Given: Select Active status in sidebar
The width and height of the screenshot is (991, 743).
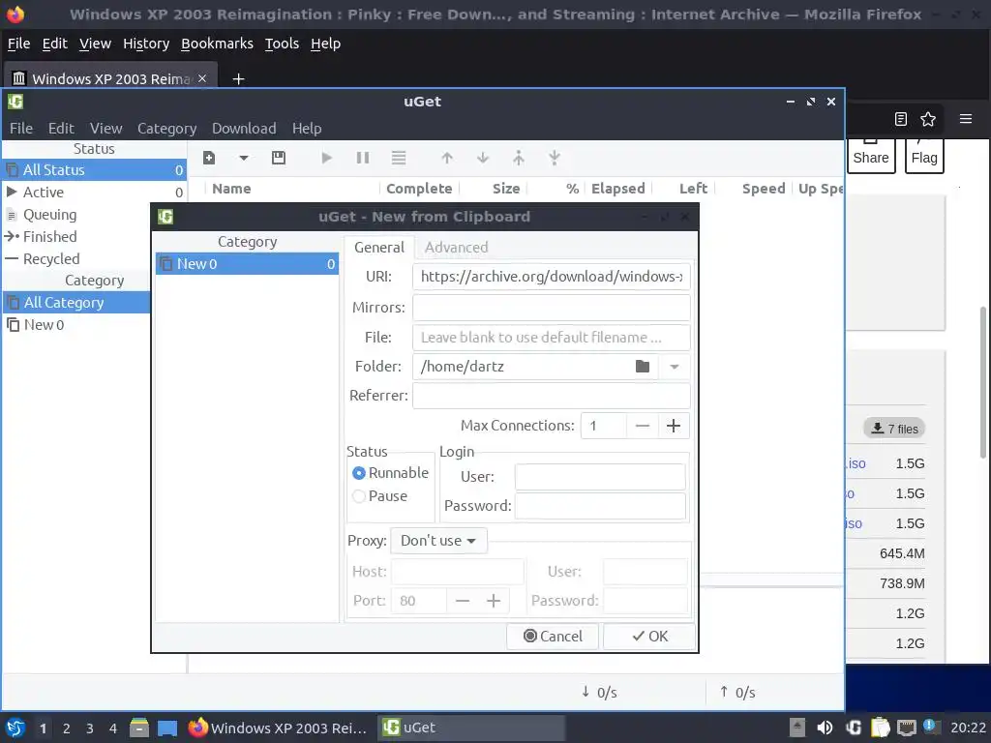Looking at the screenshot, I should [94, 193].
